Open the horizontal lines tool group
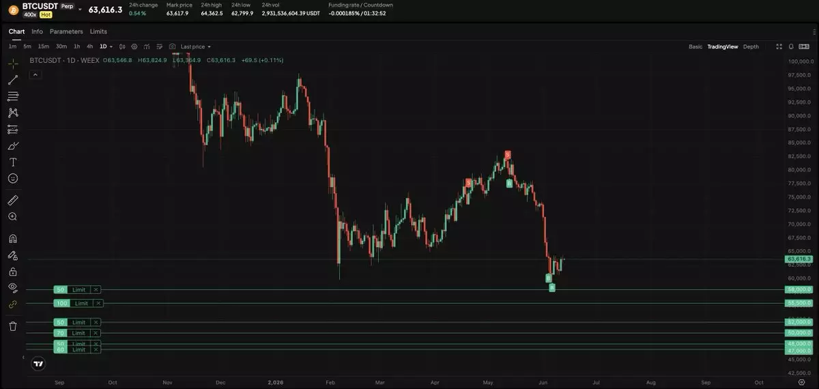This screenshot has height=389, width=819. tap(13, 96)
